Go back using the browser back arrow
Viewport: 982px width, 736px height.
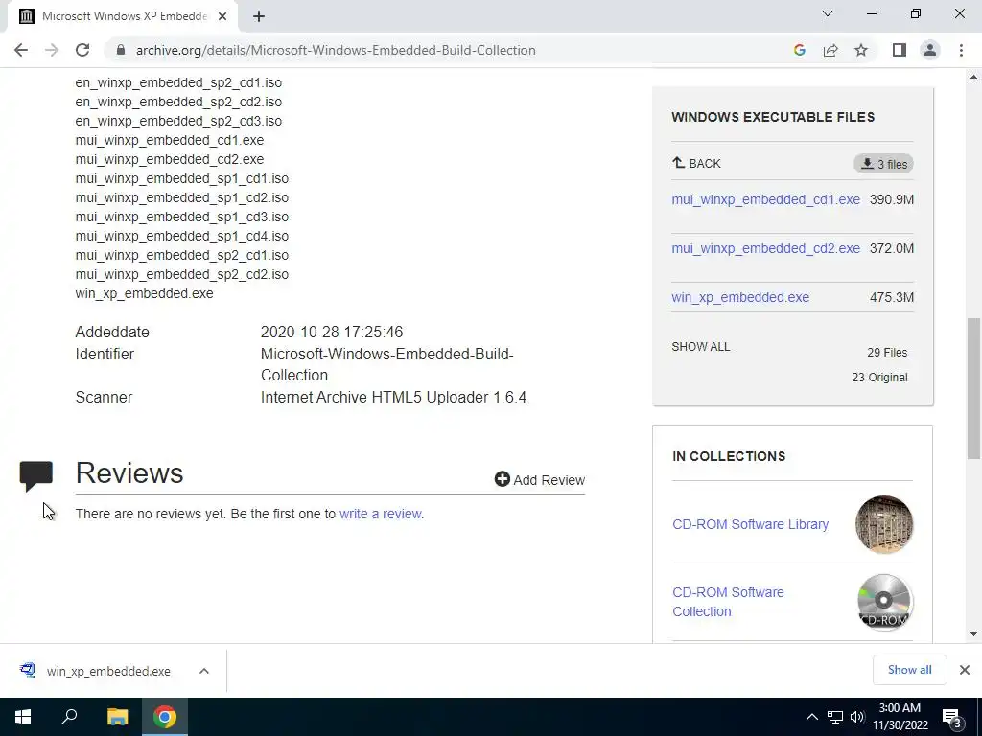(21, 50)
